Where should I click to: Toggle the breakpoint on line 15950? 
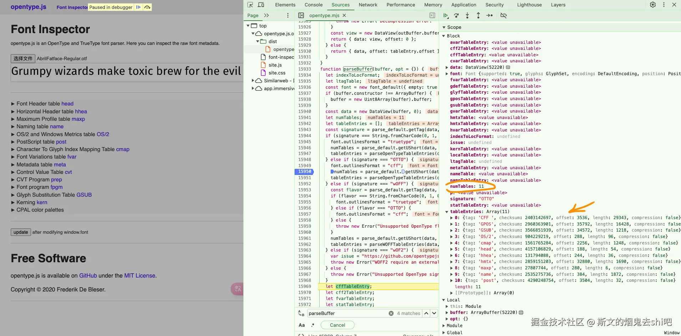[304, 172]
